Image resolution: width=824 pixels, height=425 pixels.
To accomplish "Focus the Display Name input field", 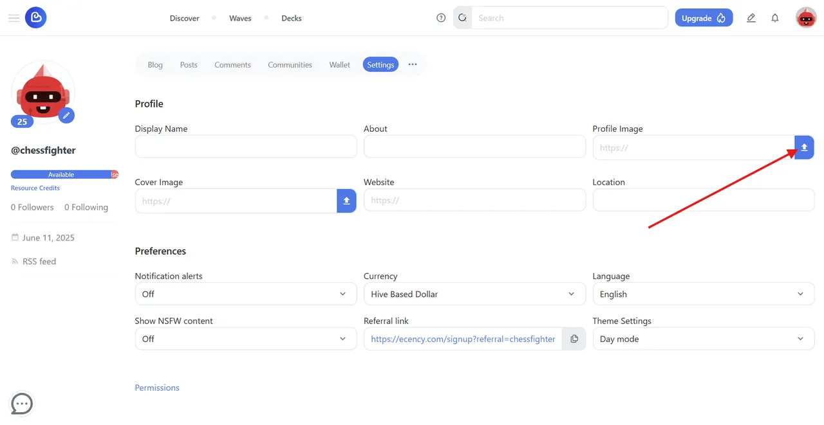I will click(246, 147).
